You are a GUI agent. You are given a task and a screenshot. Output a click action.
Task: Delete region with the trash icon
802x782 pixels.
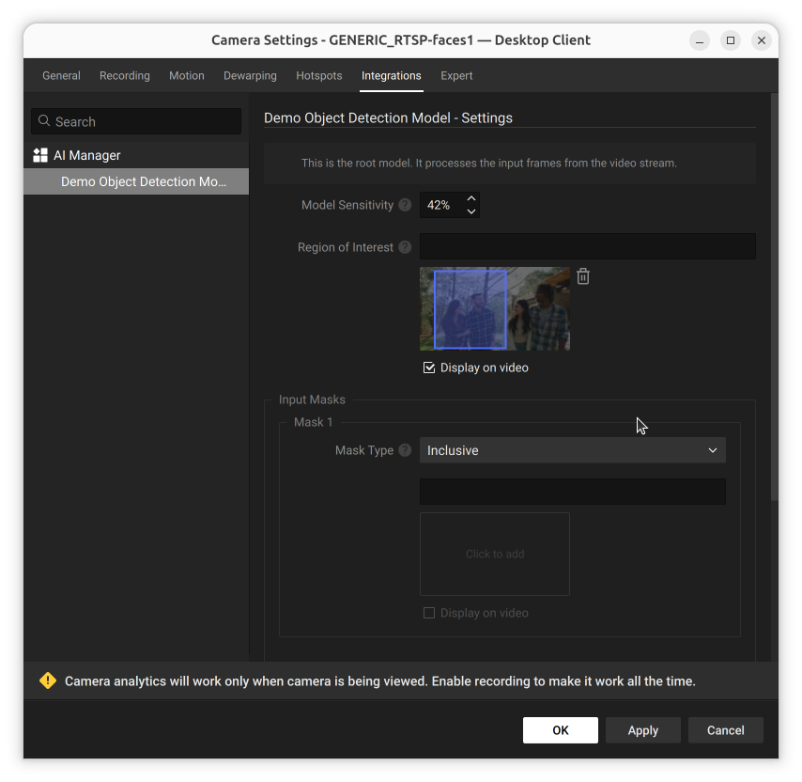(x=583, y=276)
